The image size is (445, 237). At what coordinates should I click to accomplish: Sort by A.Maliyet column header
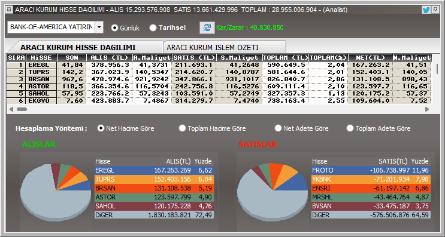coord(152,58)
